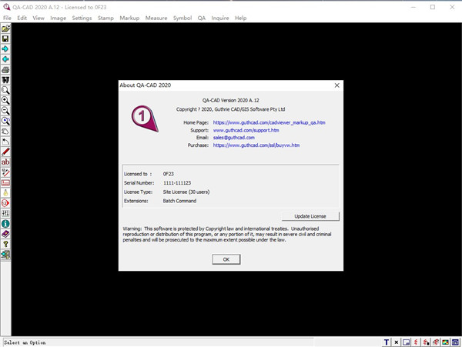Click the teal info circle icon
This screenshot has width=462, height=347.
coord(5,224)
